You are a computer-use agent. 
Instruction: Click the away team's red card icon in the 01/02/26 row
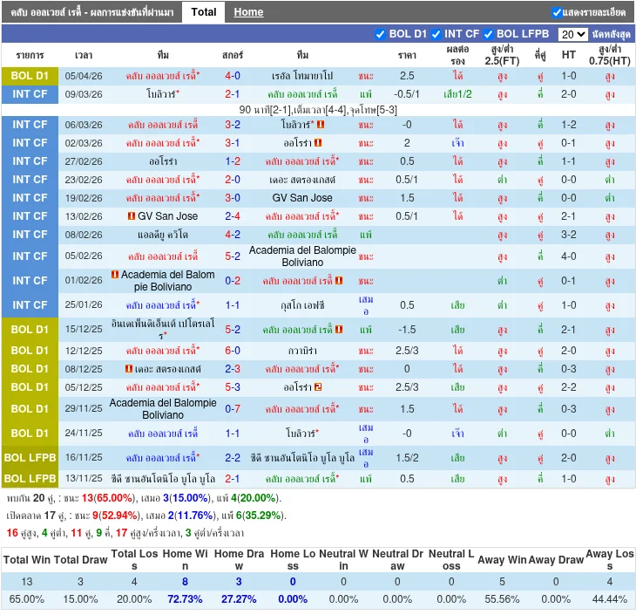point(339,281)
